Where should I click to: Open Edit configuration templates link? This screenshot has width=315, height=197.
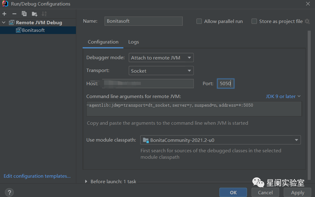tap(37, 176)
